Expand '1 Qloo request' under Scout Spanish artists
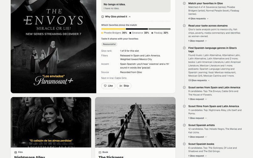Screen dimensions: 253x158 pos(197,137)
